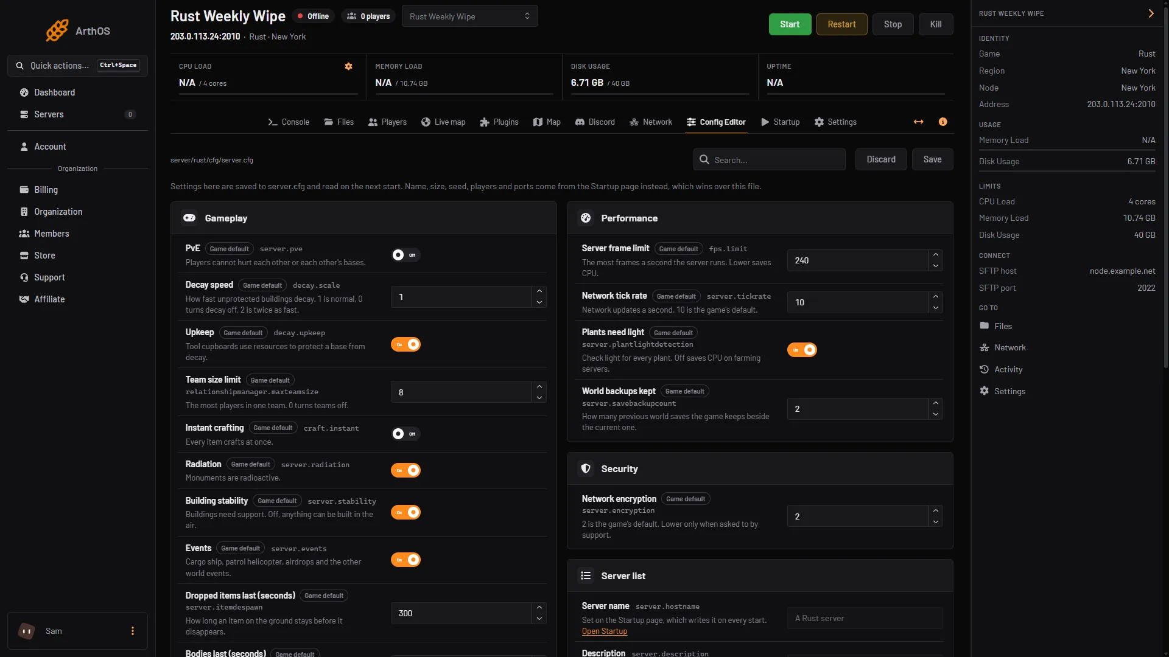
Task: Go to Network in side panel
Action: (1002, 347)
